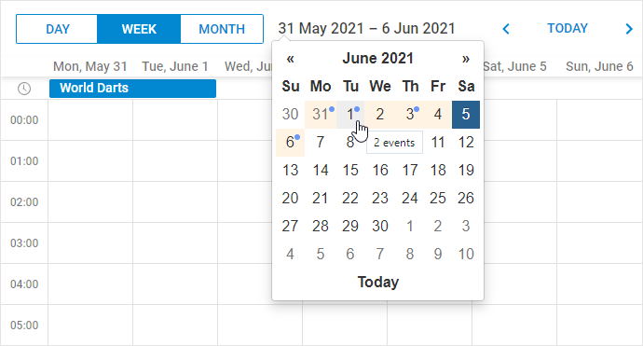Click the previous month double-arrow in calendar

291,59
